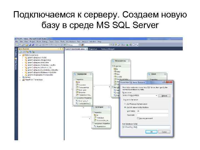Check the Save my password checkbox

coord(138,118)
